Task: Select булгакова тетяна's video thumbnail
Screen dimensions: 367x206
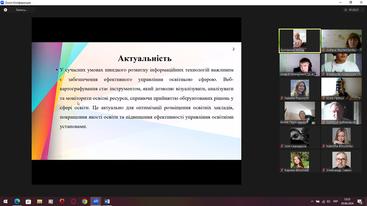Action: (x=299, y=41)
